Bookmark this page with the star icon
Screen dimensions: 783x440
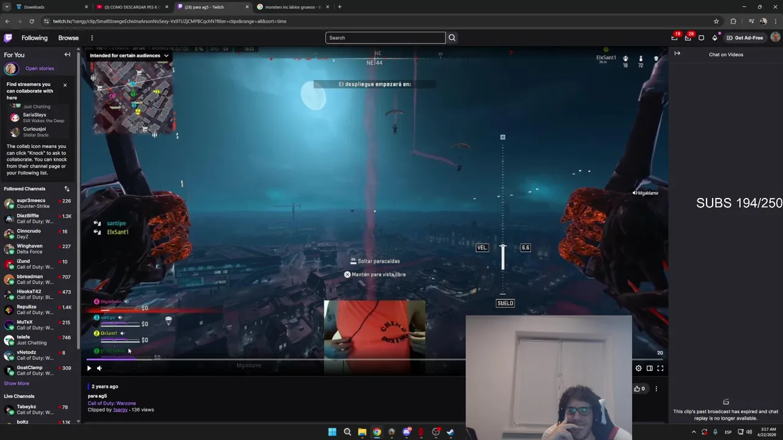(716, 21)
